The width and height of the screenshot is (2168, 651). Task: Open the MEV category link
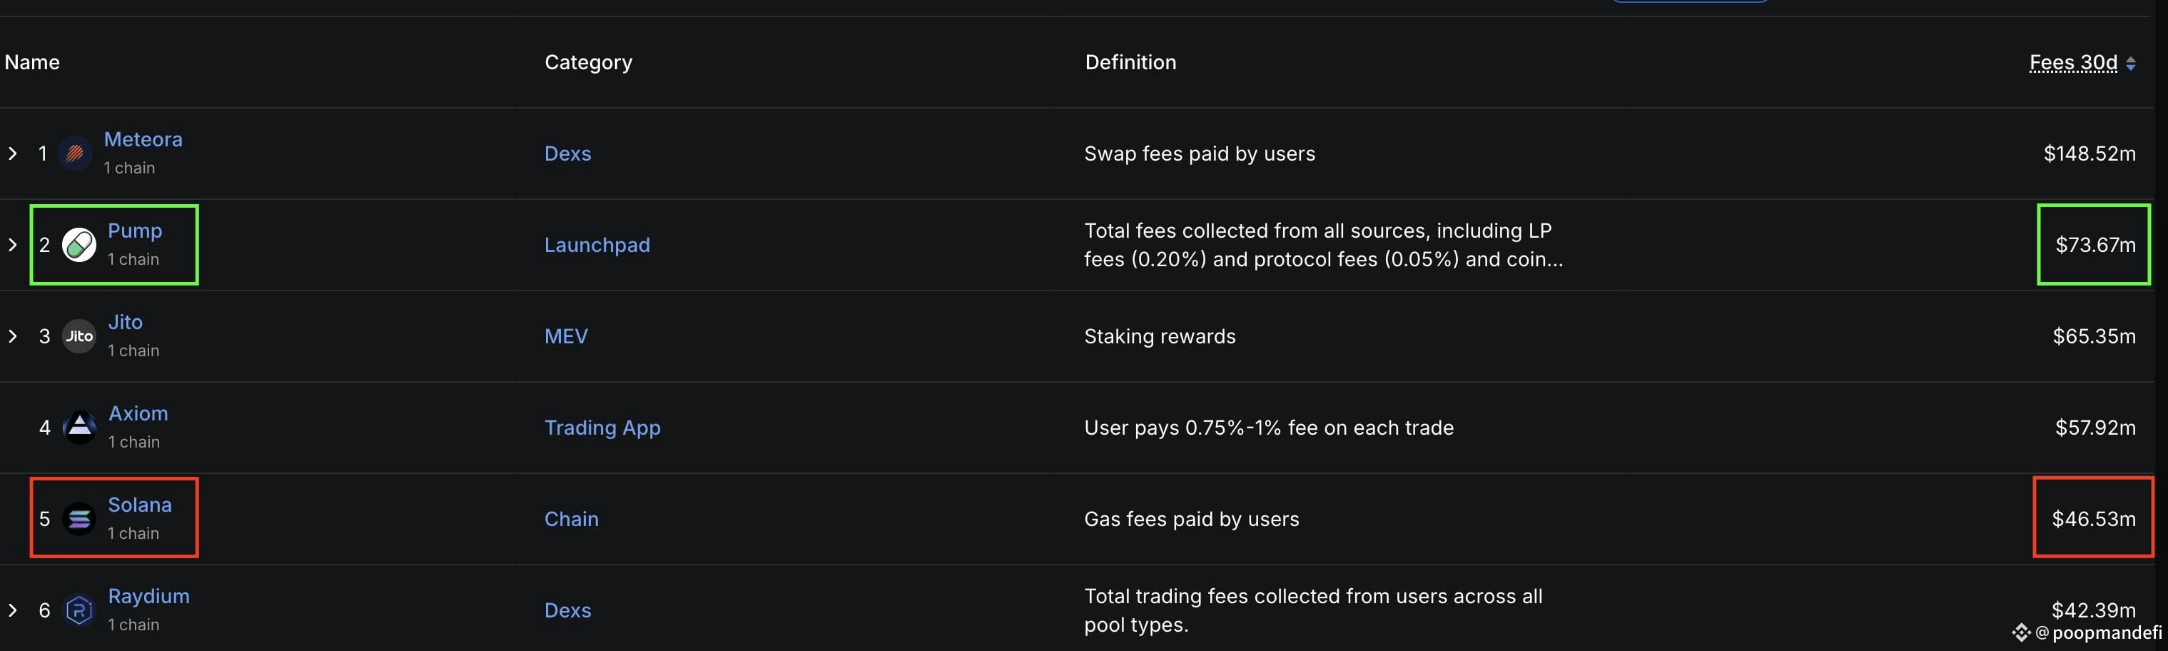tap(566, 336)
